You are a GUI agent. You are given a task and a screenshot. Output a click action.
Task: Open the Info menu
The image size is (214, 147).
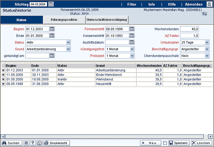(152, 4)
